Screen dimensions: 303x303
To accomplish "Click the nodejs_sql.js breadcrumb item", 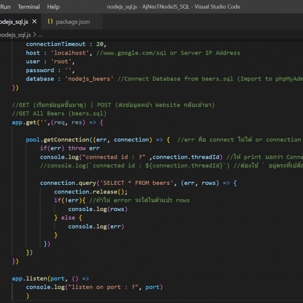I will pos(15,35).
